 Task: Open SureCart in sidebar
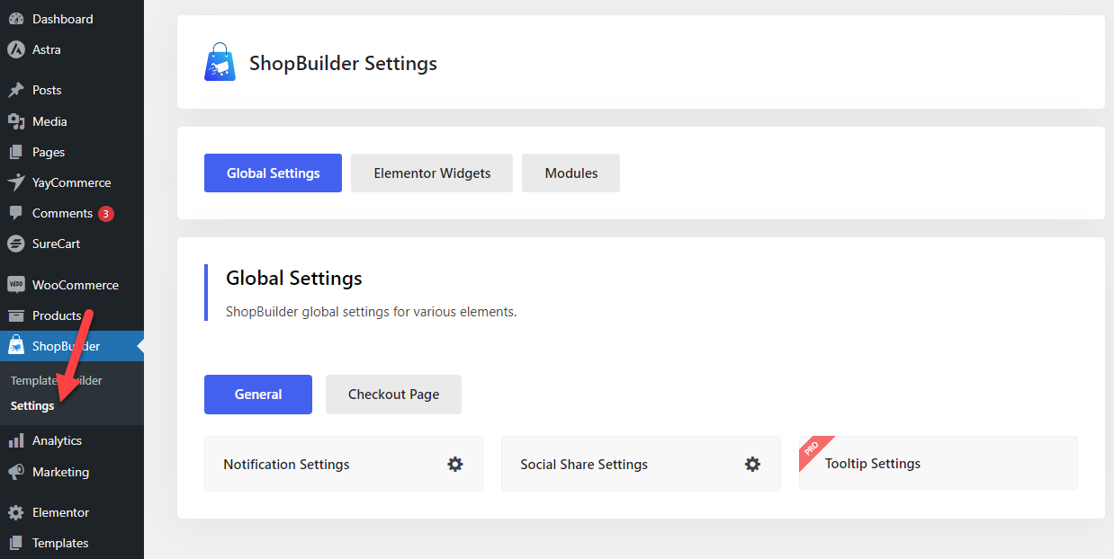[x=72, y=244]
